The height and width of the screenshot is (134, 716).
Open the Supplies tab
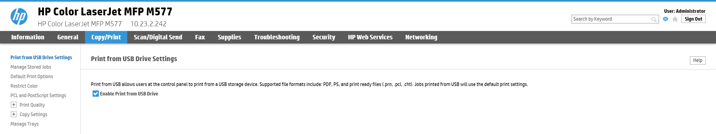229,37
